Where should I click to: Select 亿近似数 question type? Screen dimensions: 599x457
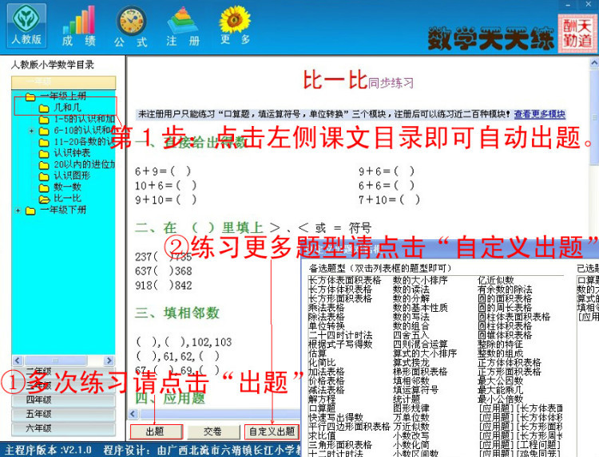pyautogui.click(x=496, y=281)
